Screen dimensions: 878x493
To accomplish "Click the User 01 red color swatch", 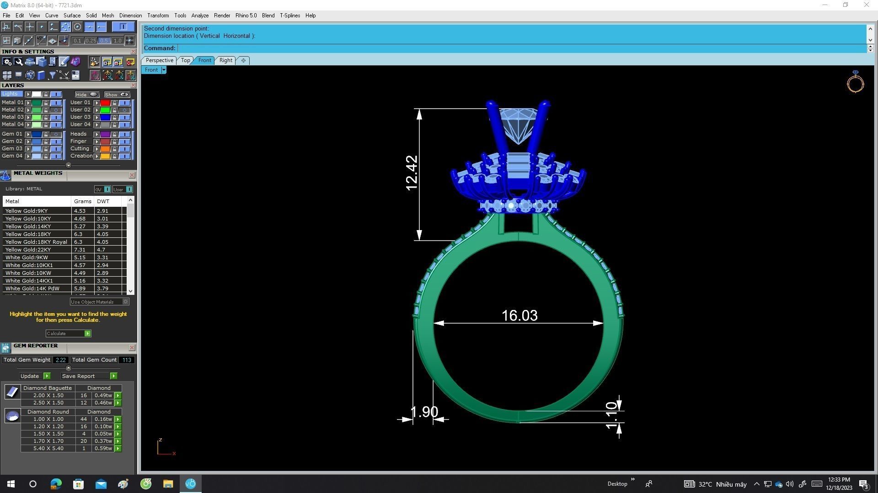I will click(105, 103).
